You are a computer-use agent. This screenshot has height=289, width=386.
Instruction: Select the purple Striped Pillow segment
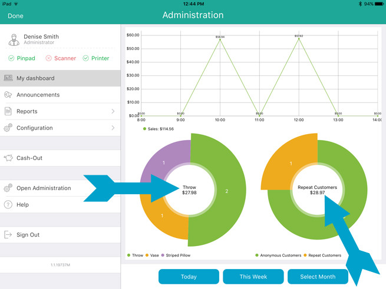164,162
